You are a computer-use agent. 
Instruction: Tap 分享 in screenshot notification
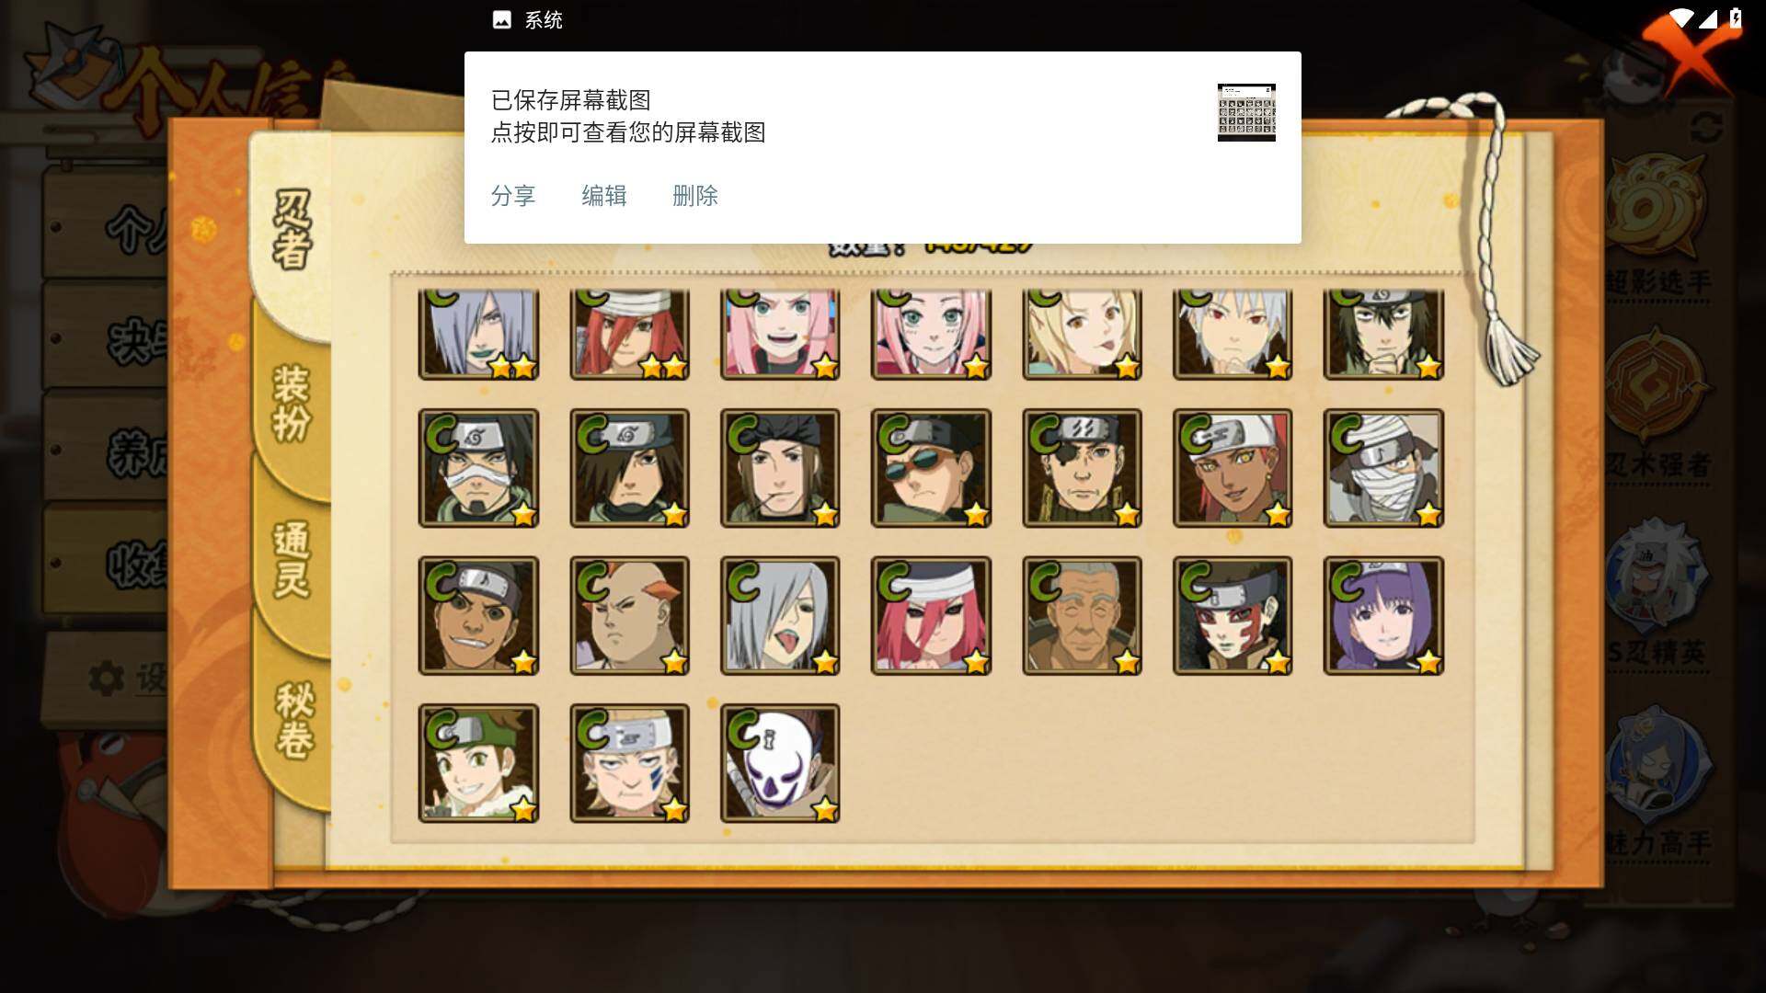point(513,196)
